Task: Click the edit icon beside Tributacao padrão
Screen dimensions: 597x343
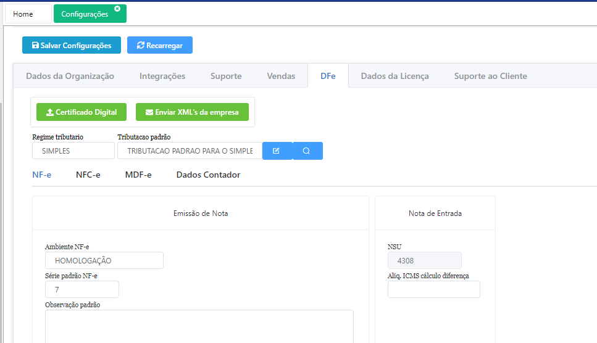Action: 277,151
